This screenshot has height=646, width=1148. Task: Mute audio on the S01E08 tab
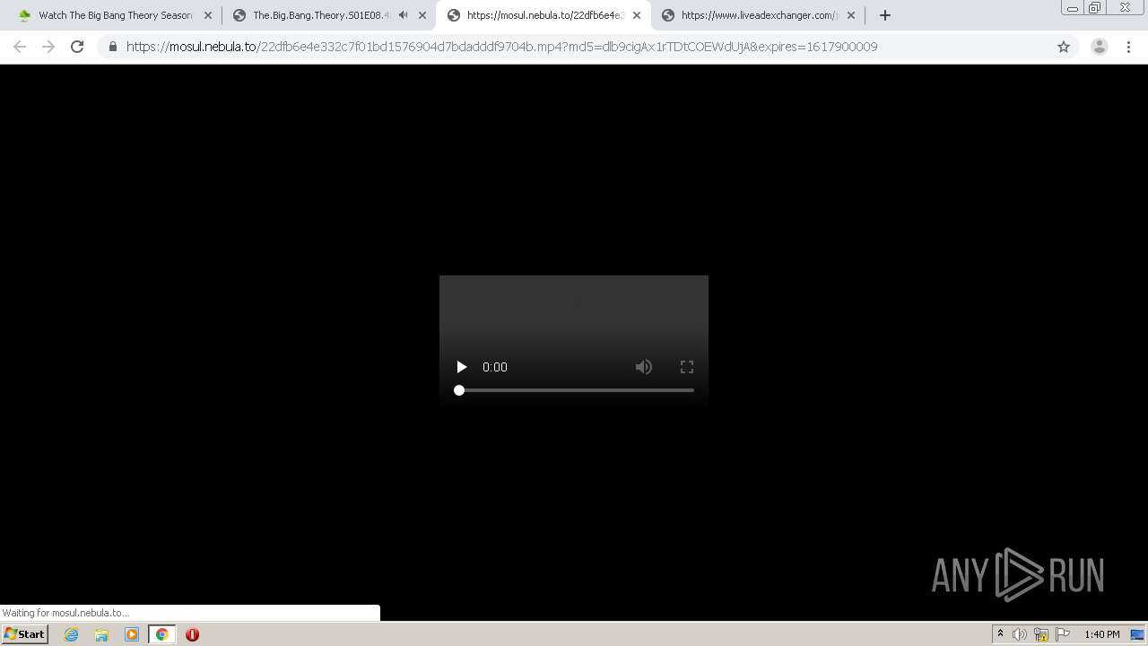click(x=404, y=15)
